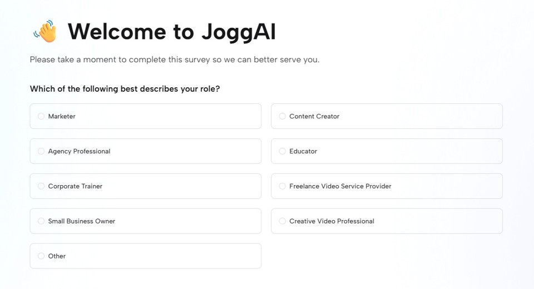The image size is (534, 289).
Task: Click the "Corporate Trainer" label text
Action: [x=75, y=186]
